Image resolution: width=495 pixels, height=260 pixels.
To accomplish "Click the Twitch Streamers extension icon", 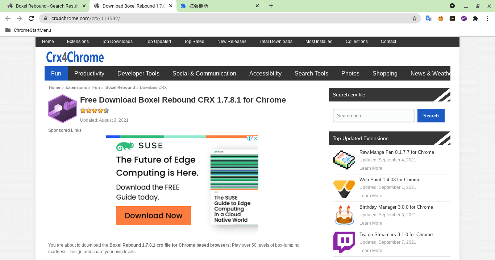I will (x=344, y=242).
